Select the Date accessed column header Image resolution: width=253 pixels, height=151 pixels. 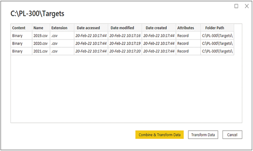91,28
